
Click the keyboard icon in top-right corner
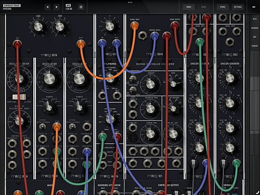click(x=254, y=7)
